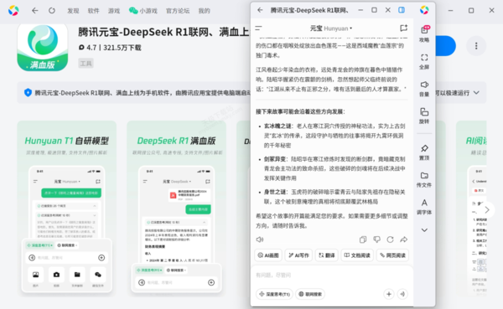Click the 腾讯元宝 app icon
Viewport: 503px width, 309px height.
pyautogui.click(x=43, y=47)
